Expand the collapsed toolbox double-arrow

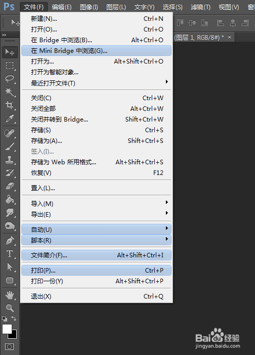tap(4, 35)
